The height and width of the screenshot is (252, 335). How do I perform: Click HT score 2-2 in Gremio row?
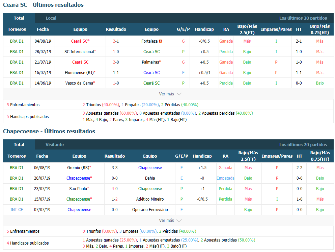coord(299,167)
